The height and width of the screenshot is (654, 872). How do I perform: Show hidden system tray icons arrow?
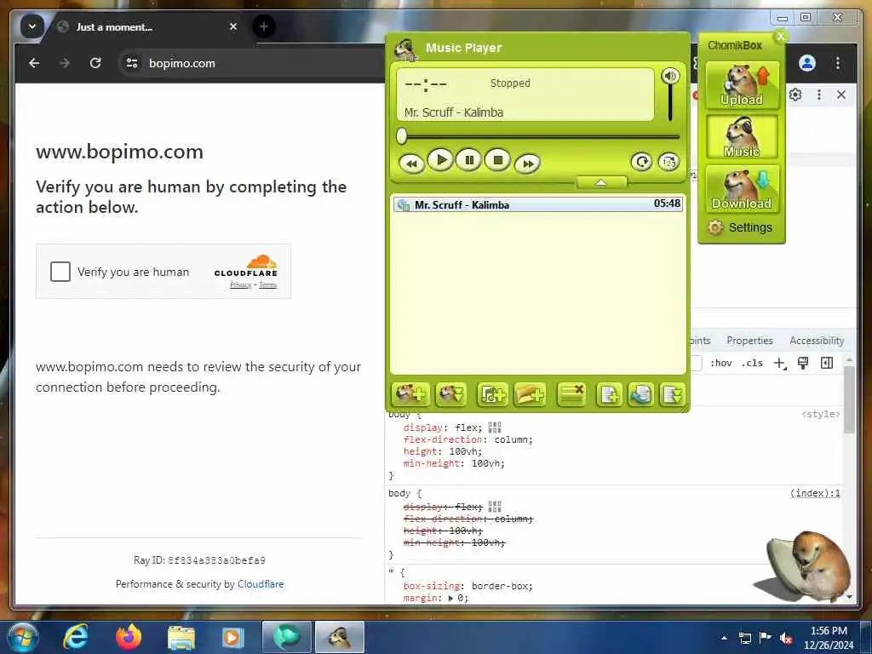tap(724, 637)
